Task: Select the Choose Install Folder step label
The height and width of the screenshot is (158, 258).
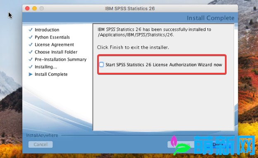Action: click(56, 52)
